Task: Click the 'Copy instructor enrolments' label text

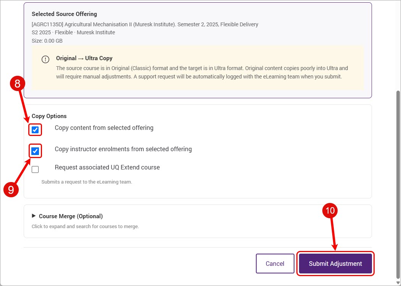Action: pos(123,149)
